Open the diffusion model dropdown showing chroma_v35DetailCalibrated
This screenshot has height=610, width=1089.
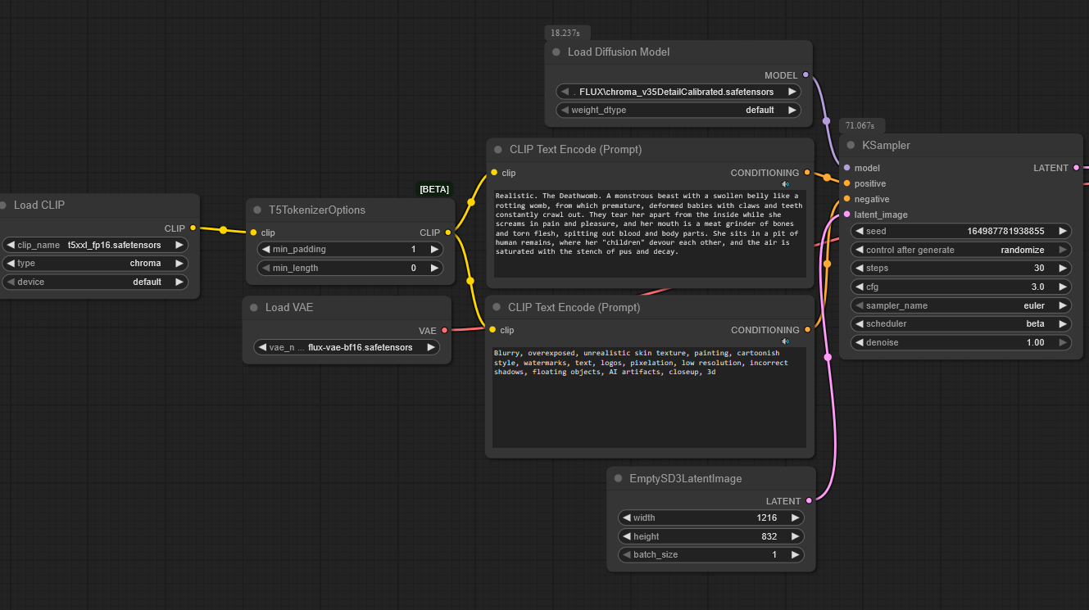point(678,92)
